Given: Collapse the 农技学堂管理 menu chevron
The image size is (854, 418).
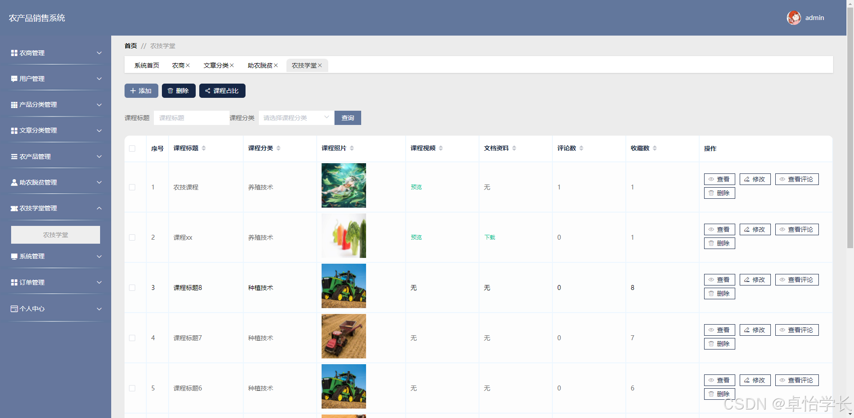Looking at the screenshot, I should (99, 208).
